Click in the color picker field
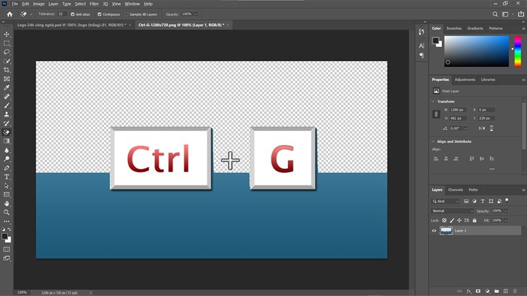 pos(476,51)
